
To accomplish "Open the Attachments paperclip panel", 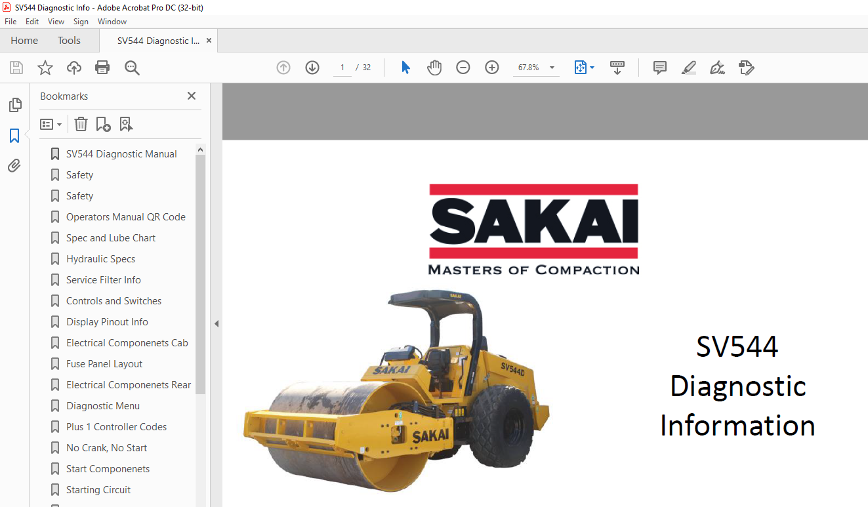I will click(14, 166).
